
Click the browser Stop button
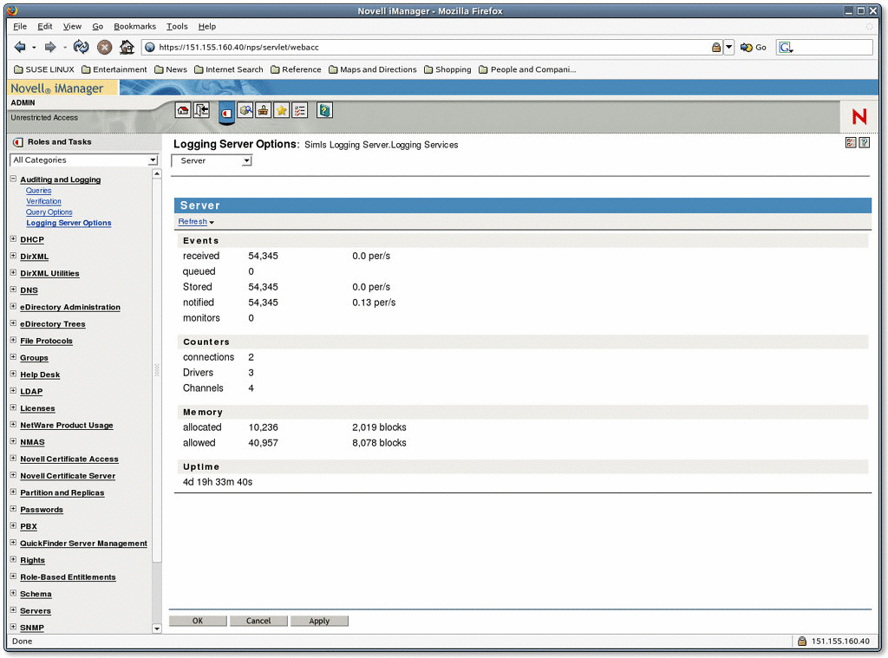pos(104,48)
